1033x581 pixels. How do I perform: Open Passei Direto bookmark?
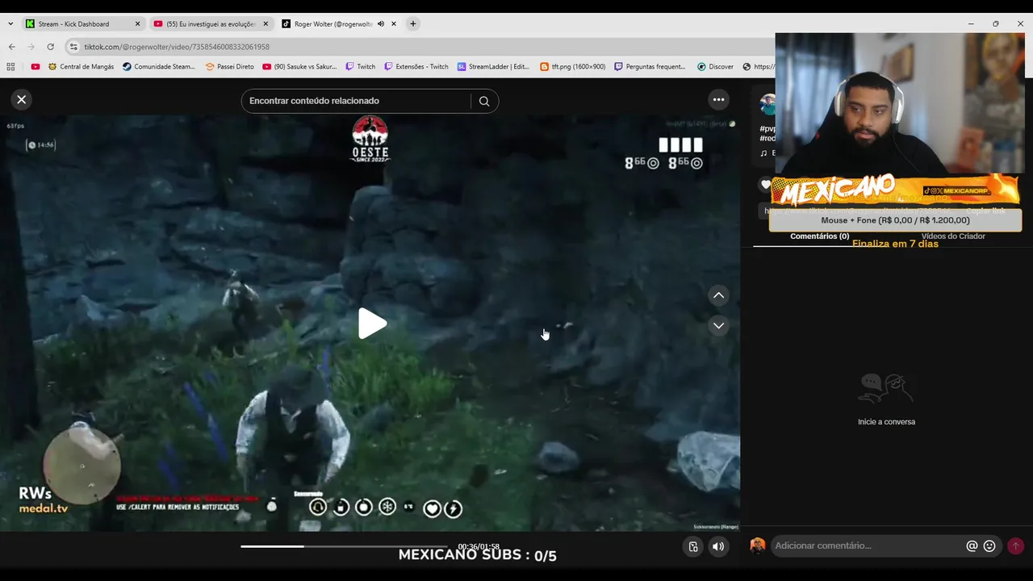(x=229, y=67)
